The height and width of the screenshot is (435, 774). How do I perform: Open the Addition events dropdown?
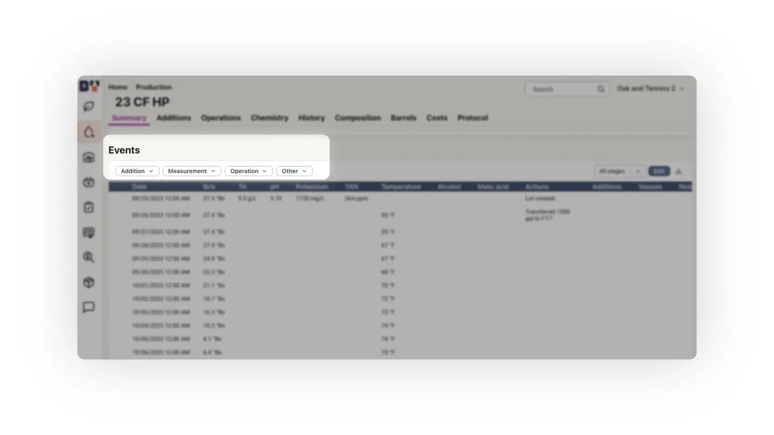[137, 171]
